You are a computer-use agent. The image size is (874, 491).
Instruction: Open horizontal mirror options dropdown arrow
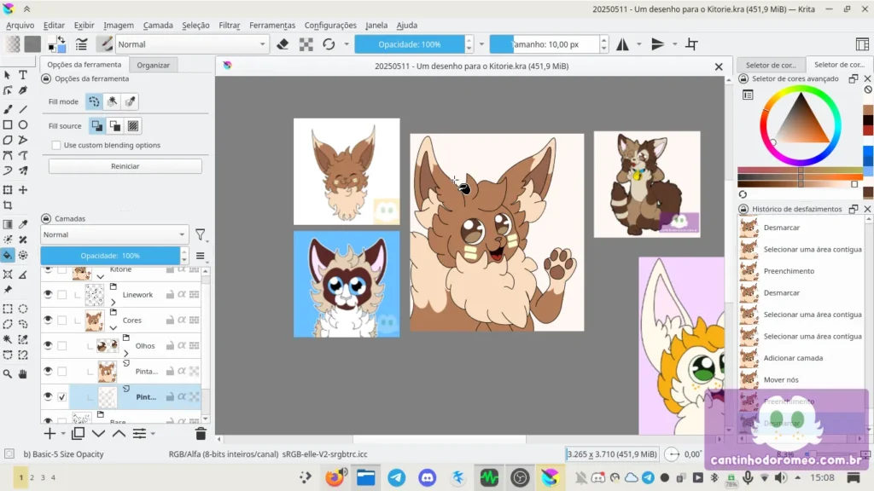click(638, 44)
